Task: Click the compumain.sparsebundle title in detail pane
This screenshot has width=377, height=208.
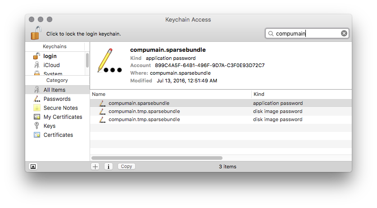Action: [168, 50]
